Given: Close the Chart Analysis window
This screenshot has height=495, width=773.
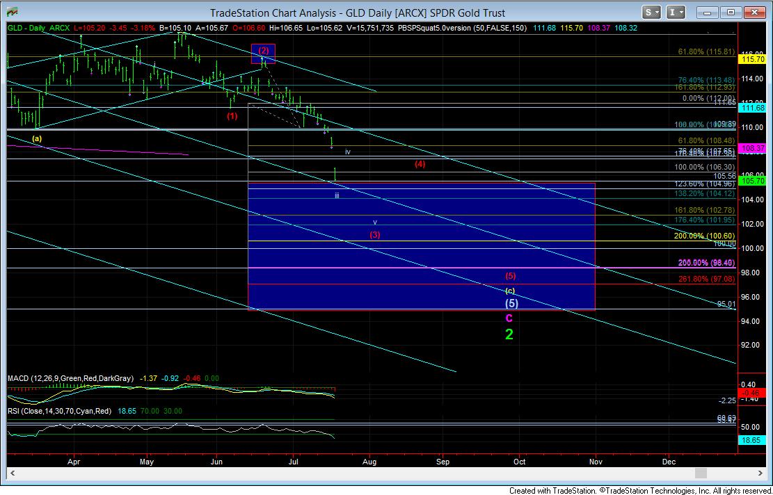Looking at the screenshot, I should [x=754, y=13].
